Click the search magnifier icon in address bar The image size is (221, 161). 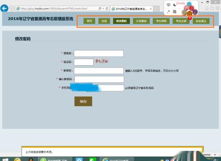100,8
